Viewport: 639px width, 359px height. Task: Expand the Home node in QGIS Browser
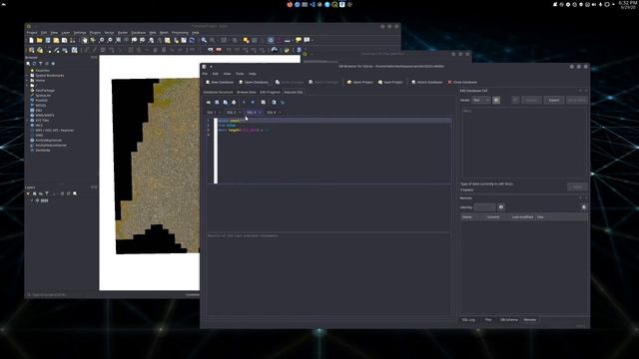pyautogui.click(x=27, y=81)
